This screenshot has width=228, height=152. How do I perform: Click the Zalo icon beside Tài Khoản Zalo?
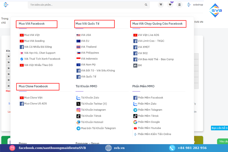pos(79,98)
